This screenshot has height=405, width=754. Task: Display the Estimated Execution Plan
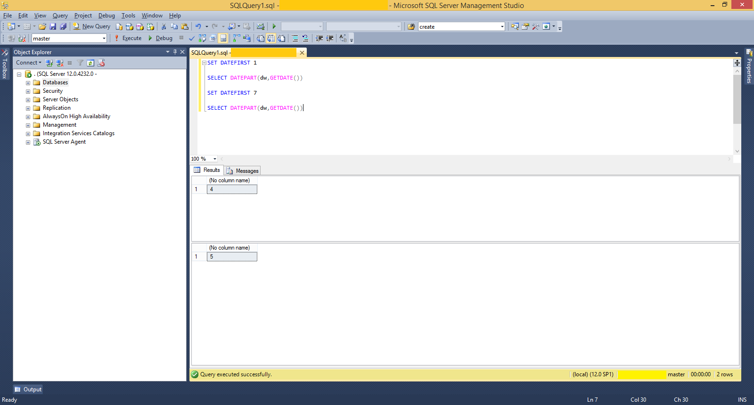[202, 38]
